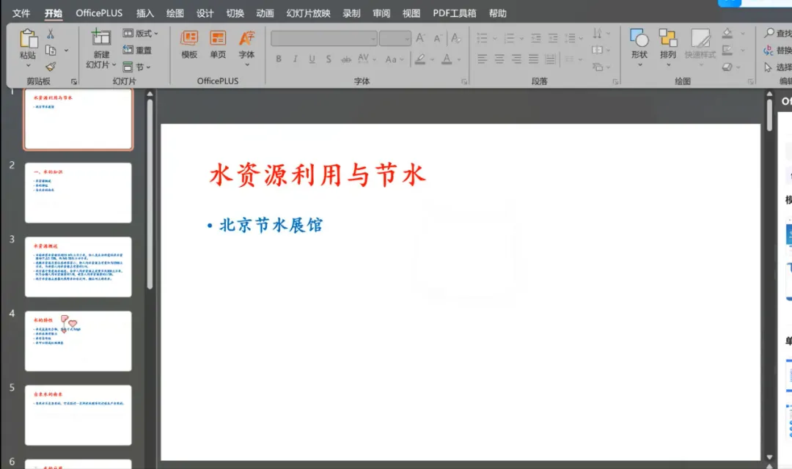792x469 pixels.
Task: Expand the bullets list dropdown arrow
Action: pos(494,38)
